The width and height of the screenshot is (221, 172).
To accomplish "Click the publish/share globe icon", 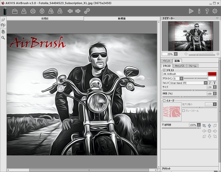I will [x=42, y=11].
